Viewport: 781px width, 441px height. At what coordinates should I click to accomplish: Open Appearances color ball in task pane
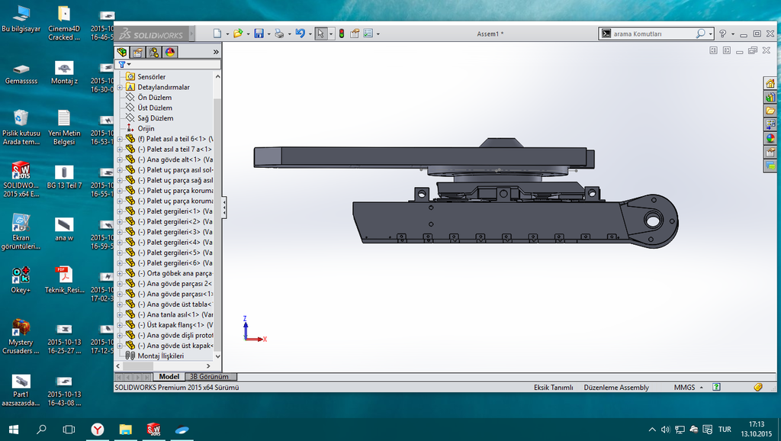click(x=770, y=138)
